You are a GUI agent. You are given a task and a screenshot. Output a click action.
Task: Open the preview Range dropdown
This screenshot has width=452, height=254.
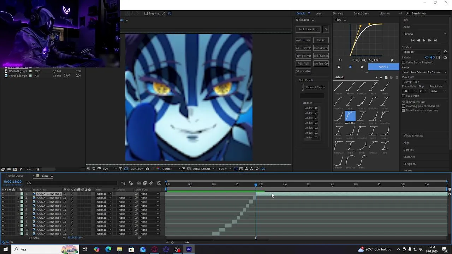coord(424,72)
